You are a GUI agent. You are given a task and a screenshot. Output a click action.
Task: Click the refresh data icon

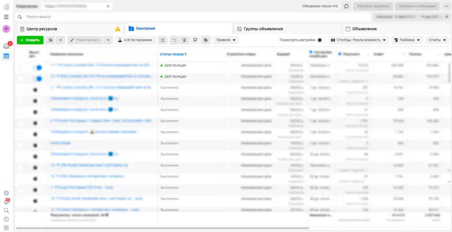pos(346,6)
